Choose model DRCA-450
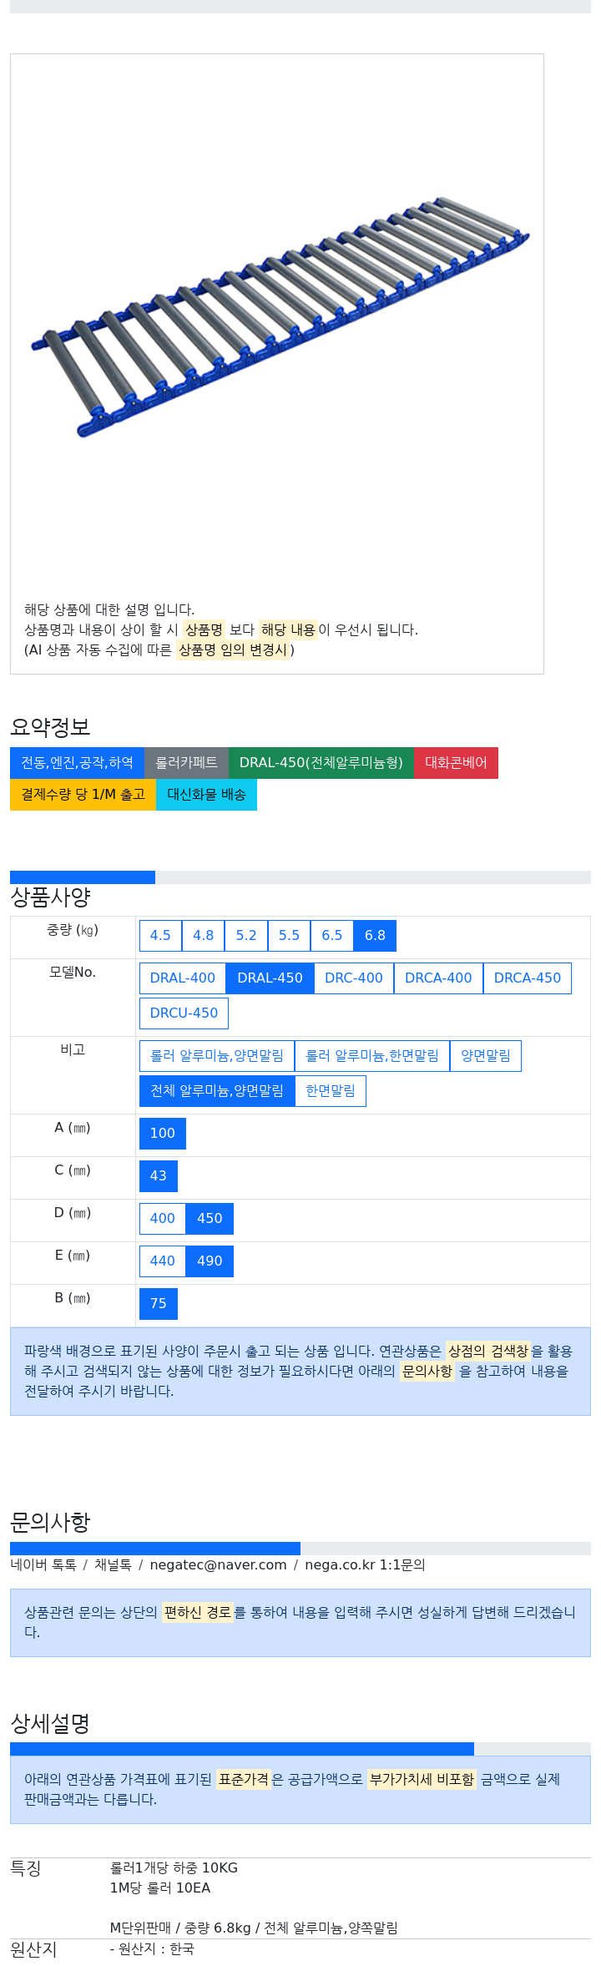Viewport: 601px width, 1966px height. [528, 978]
